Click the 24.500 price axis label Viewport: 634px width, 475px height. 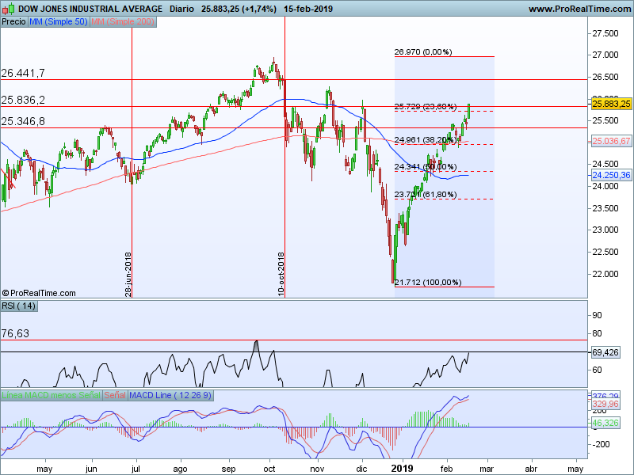coord(605,164)
